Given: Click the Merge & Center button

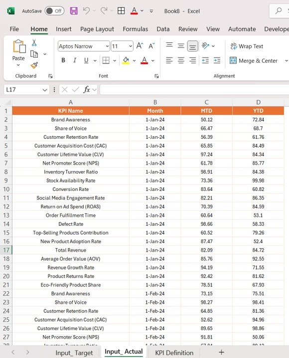Looking at the screenshot, I should pos(254,61).
